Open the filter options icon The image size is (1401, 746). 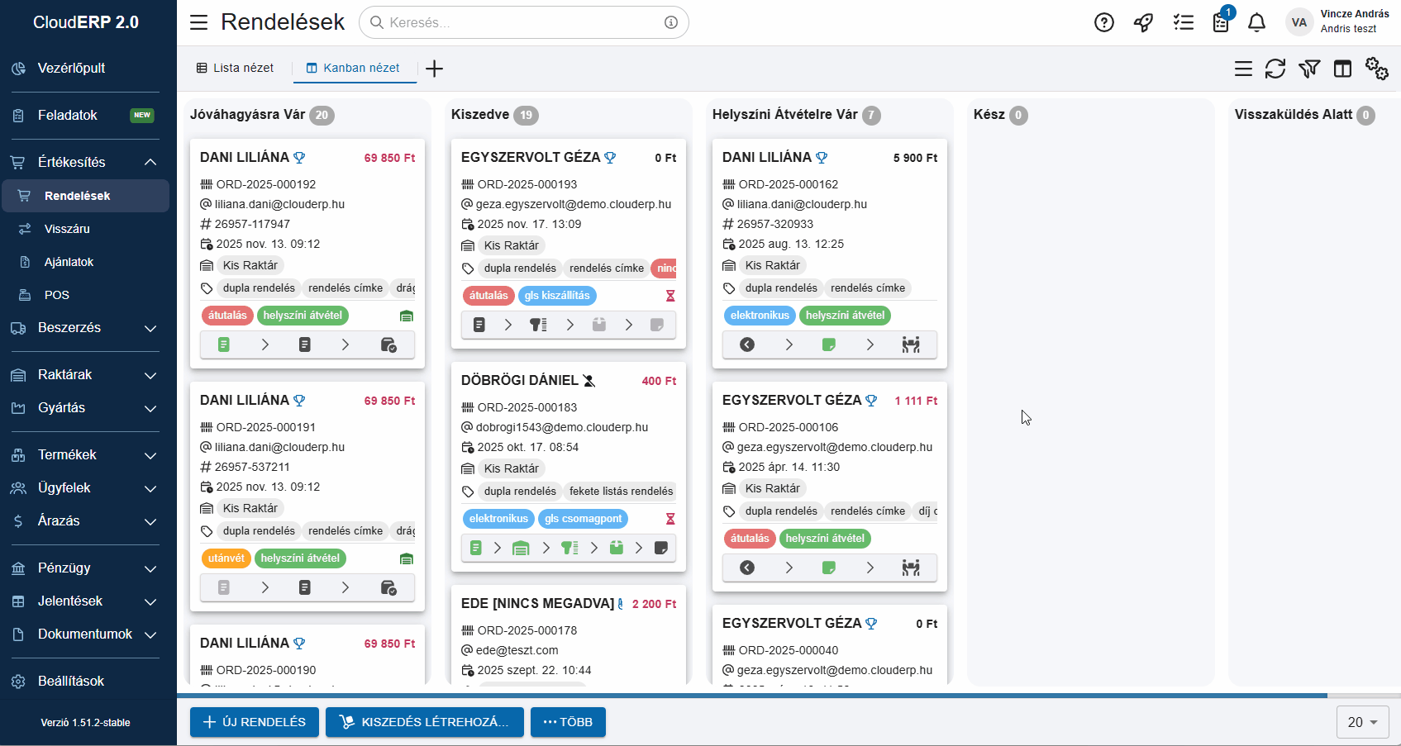point(1309,69)
